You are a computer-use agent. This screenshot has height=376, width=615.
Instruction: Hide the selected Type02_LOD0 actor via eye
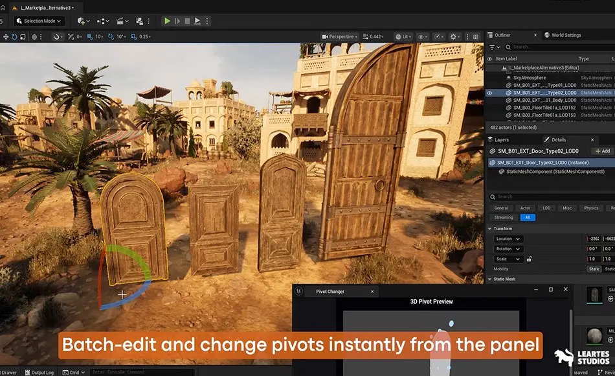coord(489,93)
